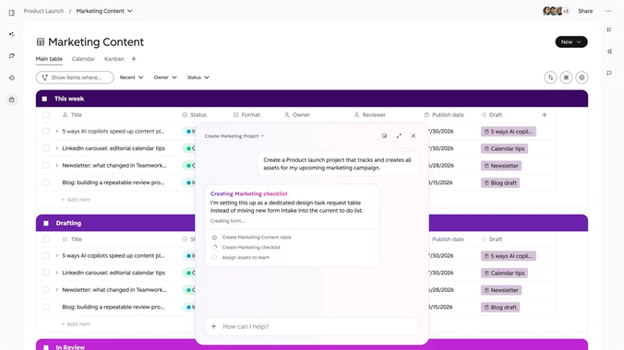The height and width of the screenshot is (350, 624).
Task: Click the Publish date column header in This week
Action: point(444,115)
